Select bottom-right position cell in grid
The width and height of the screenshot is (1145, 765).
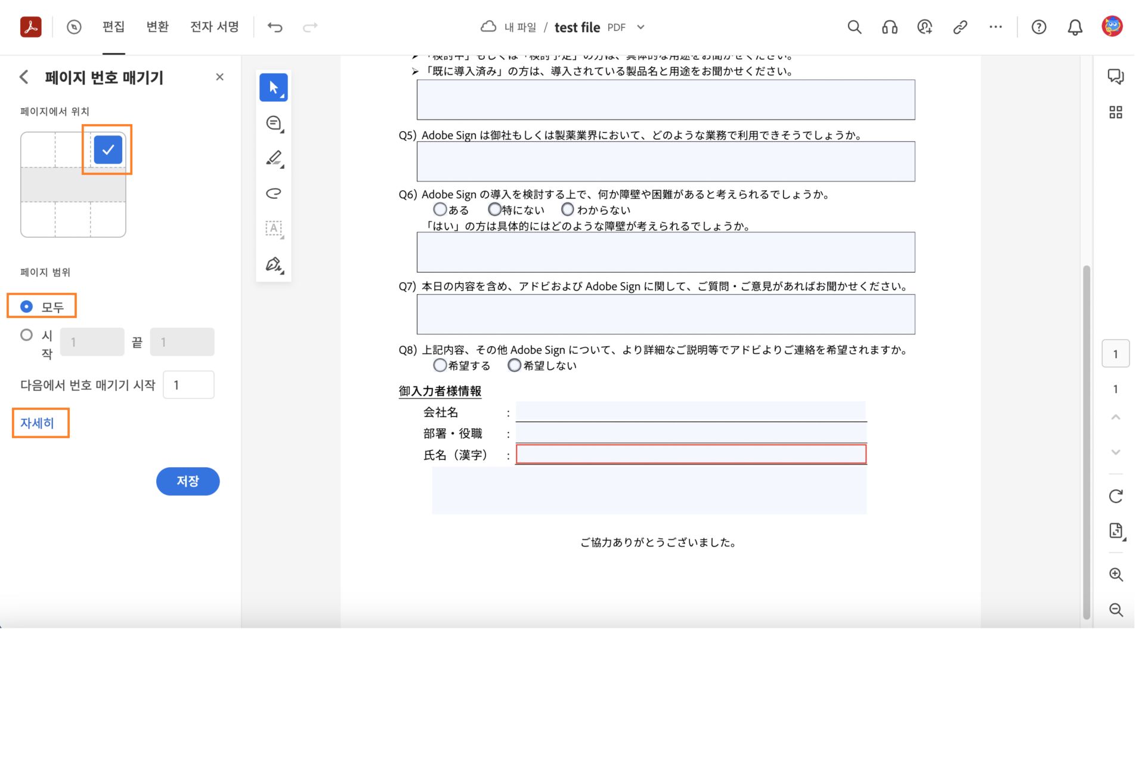point(108,219)
